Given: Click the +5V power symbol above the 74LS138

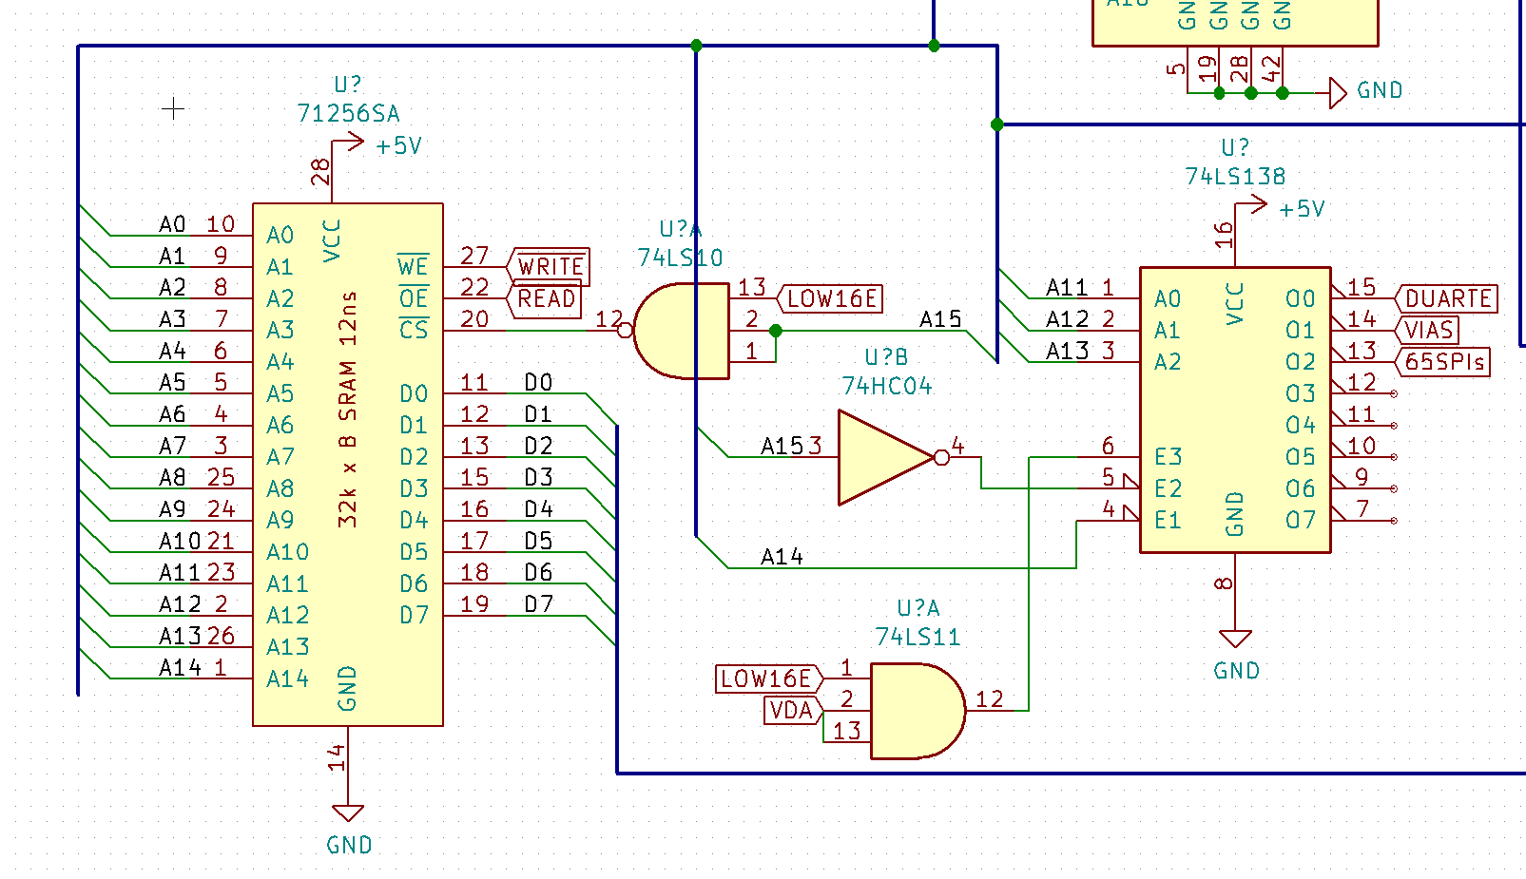Looking at the screenshot, I should pos(1257,205).
